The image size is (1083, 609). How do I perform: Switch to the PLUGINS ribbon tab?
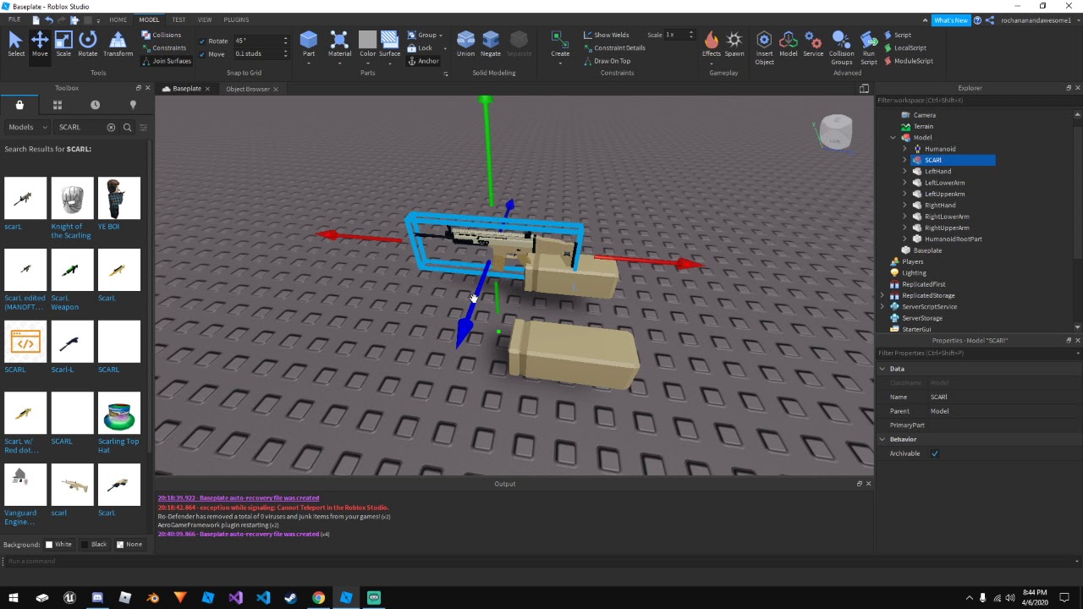click(x=236, y=19)
